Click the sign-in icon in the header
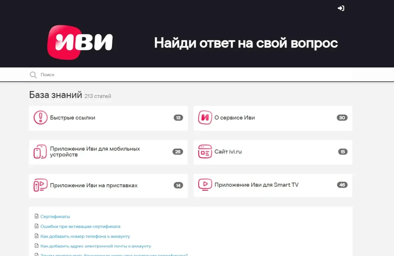Viewport: 394px width, 256px height. pyautogui.click(x=341, y=8)
